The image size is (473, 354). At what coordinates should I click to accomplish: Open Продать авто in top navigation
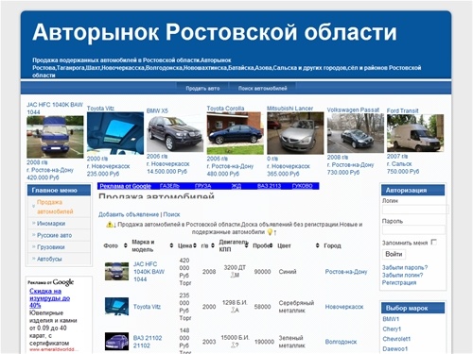[202, 89]
